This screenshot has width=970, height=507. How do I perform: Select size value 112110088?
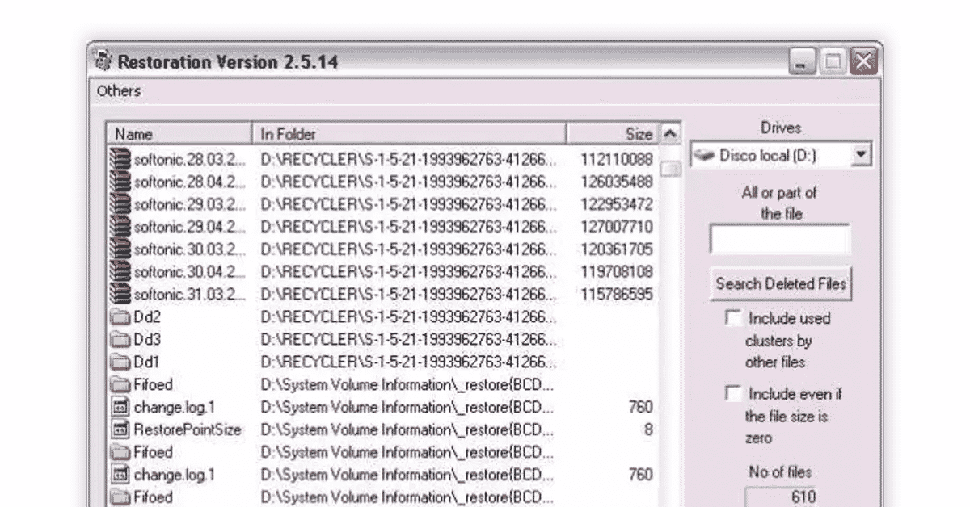616,159
